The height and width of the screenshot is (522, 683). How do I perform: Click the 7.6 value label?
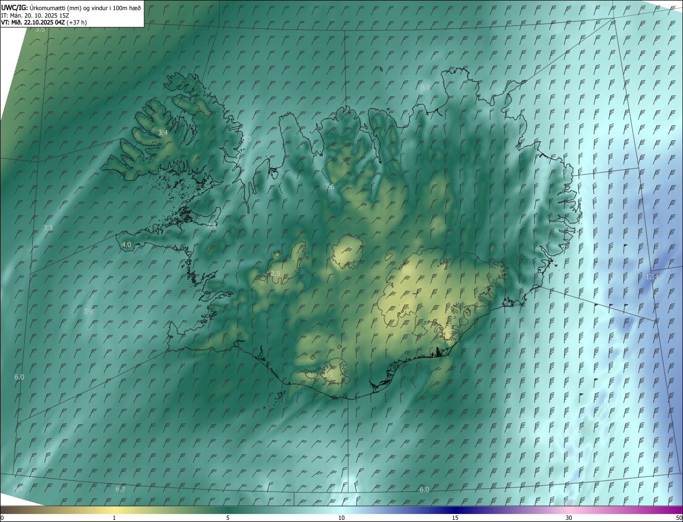point(330,187)
